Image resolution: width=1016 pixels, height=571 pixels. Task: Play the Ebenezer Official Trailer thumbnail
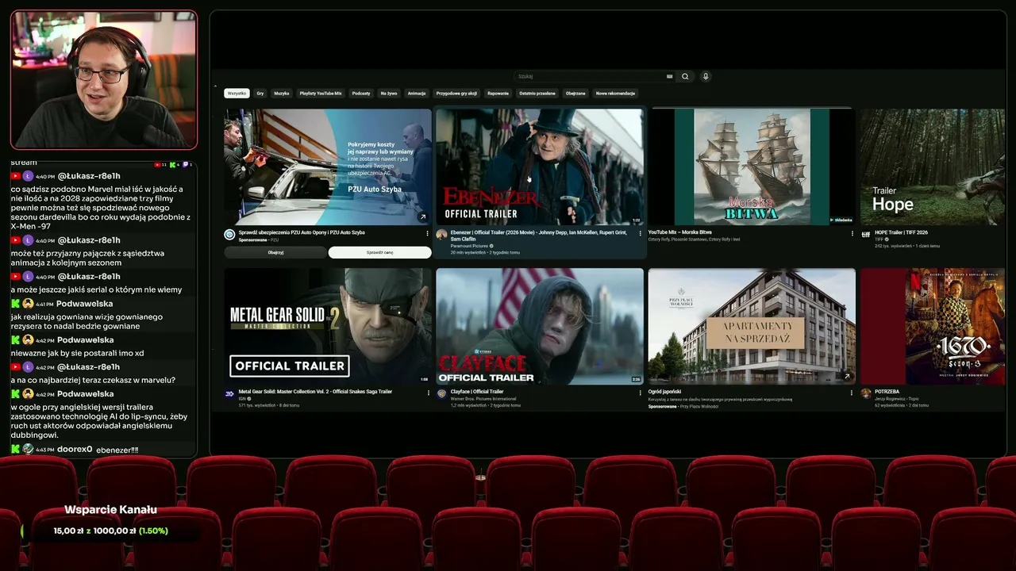pyautogui.click(x=540, y=167)
